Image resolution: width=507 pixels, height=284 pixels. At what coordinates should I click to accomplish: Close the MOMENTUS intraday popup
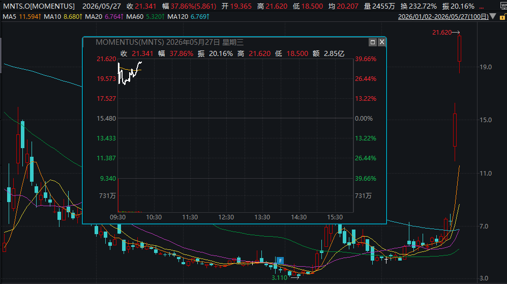381,42
